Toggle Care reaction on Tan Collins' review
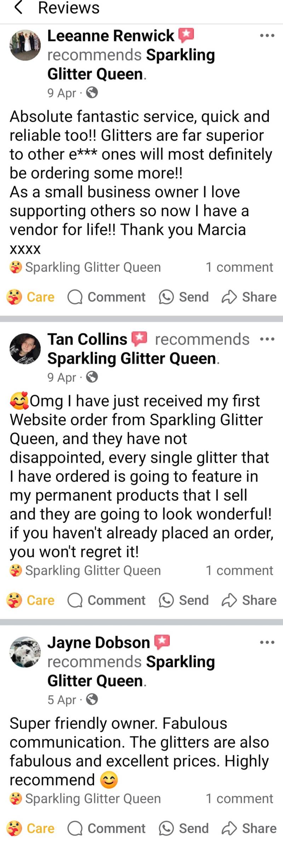 tap(31, 600)
